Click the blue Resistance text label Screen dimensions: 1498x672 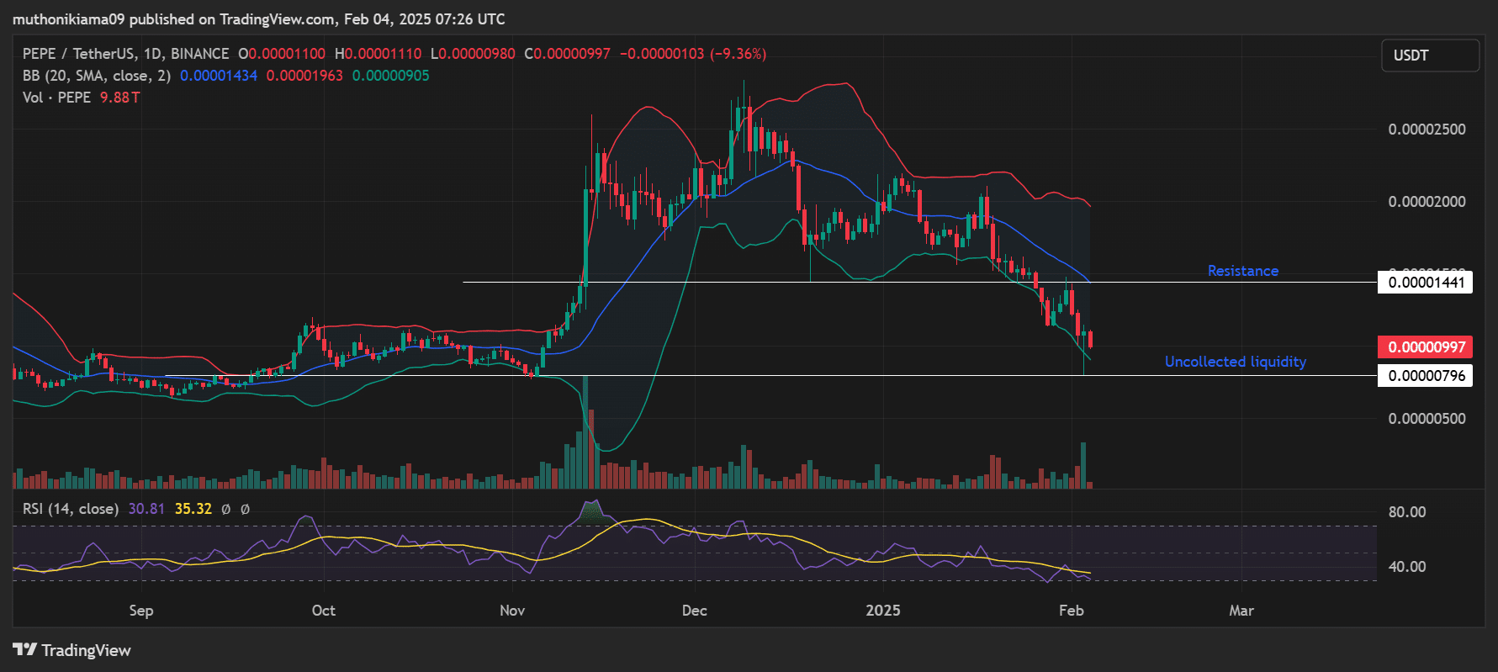[1242, 271]
